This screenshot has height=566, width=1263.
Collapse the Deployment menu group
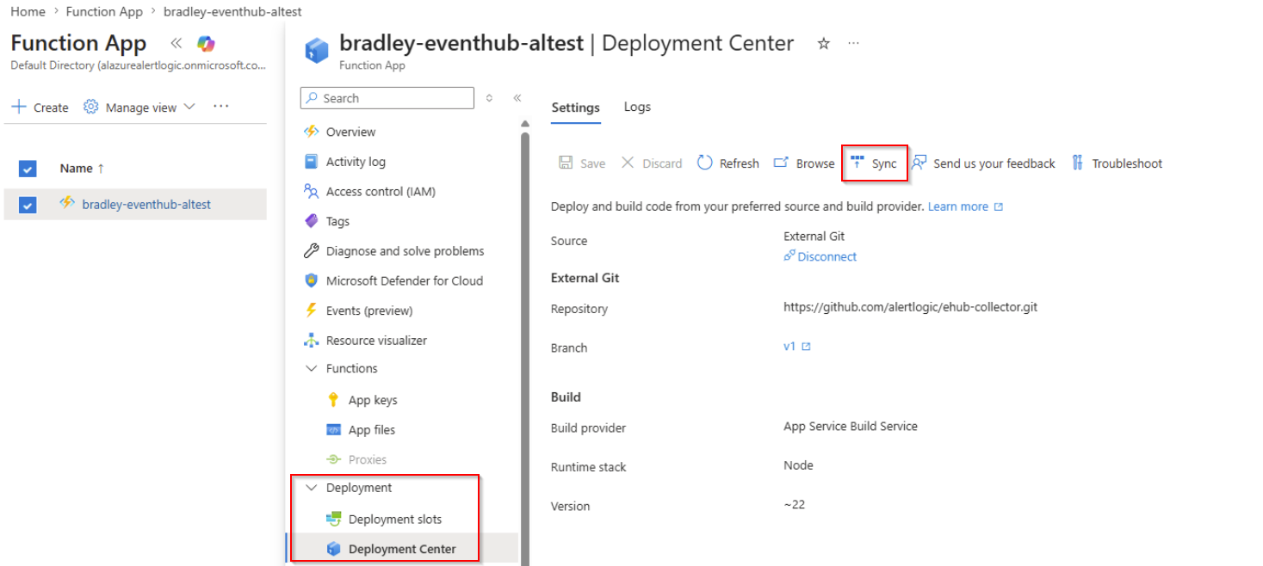(x=312, y=488)
